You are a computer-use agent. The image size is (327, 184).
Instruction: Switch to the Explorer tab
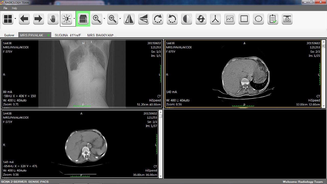coord(9,35)
